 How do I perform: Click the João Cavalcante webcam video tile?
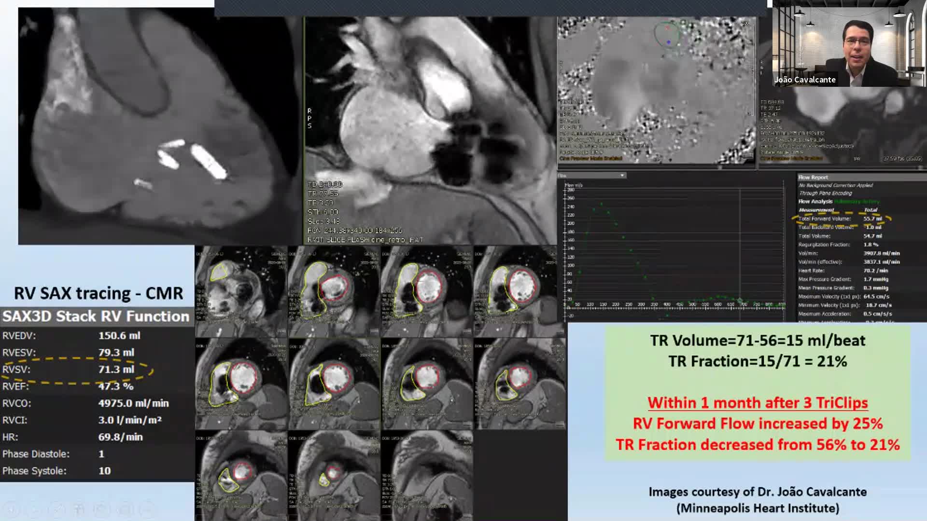(x=849, y=43)
